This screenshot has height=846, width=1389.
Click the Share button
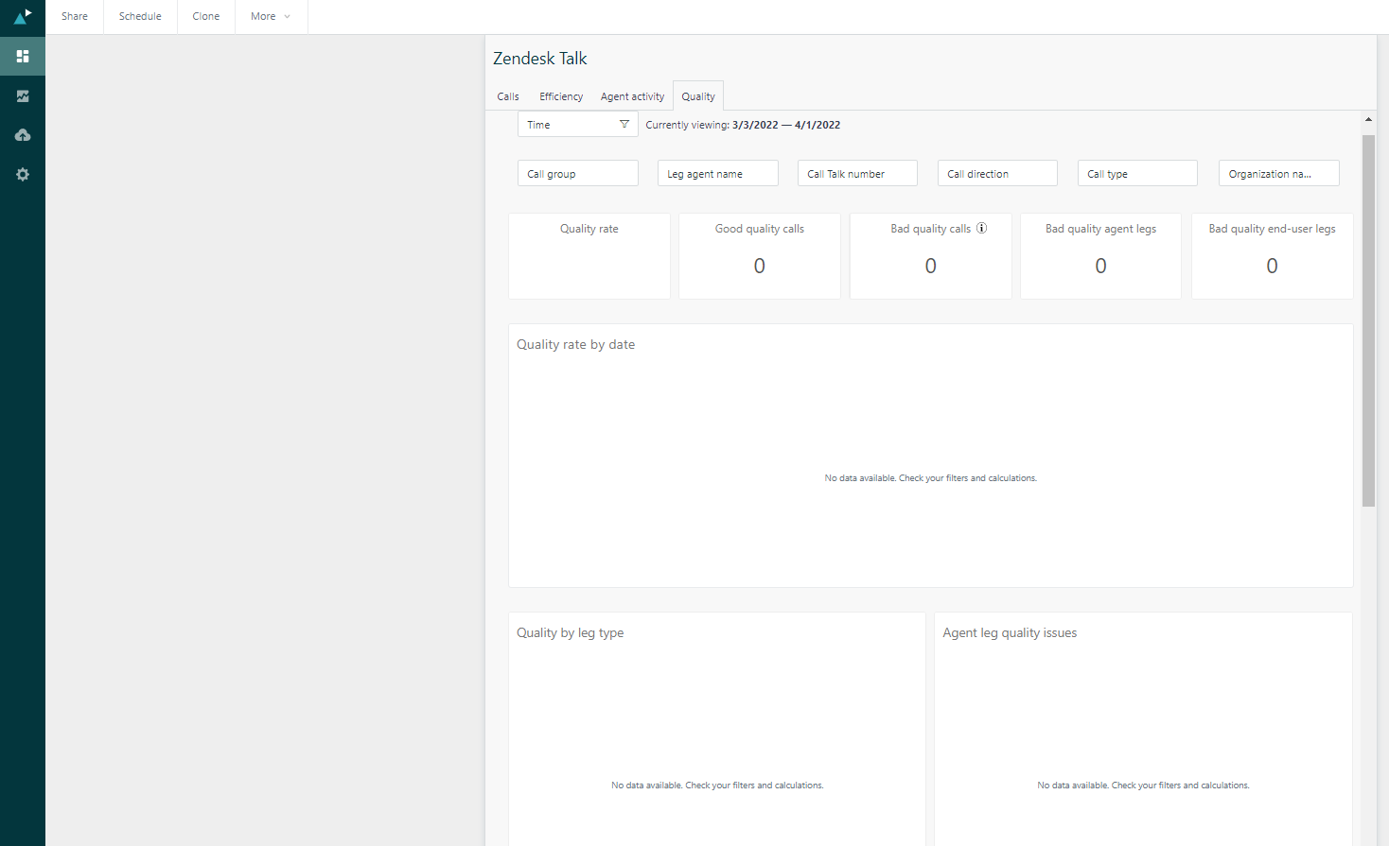75,16
